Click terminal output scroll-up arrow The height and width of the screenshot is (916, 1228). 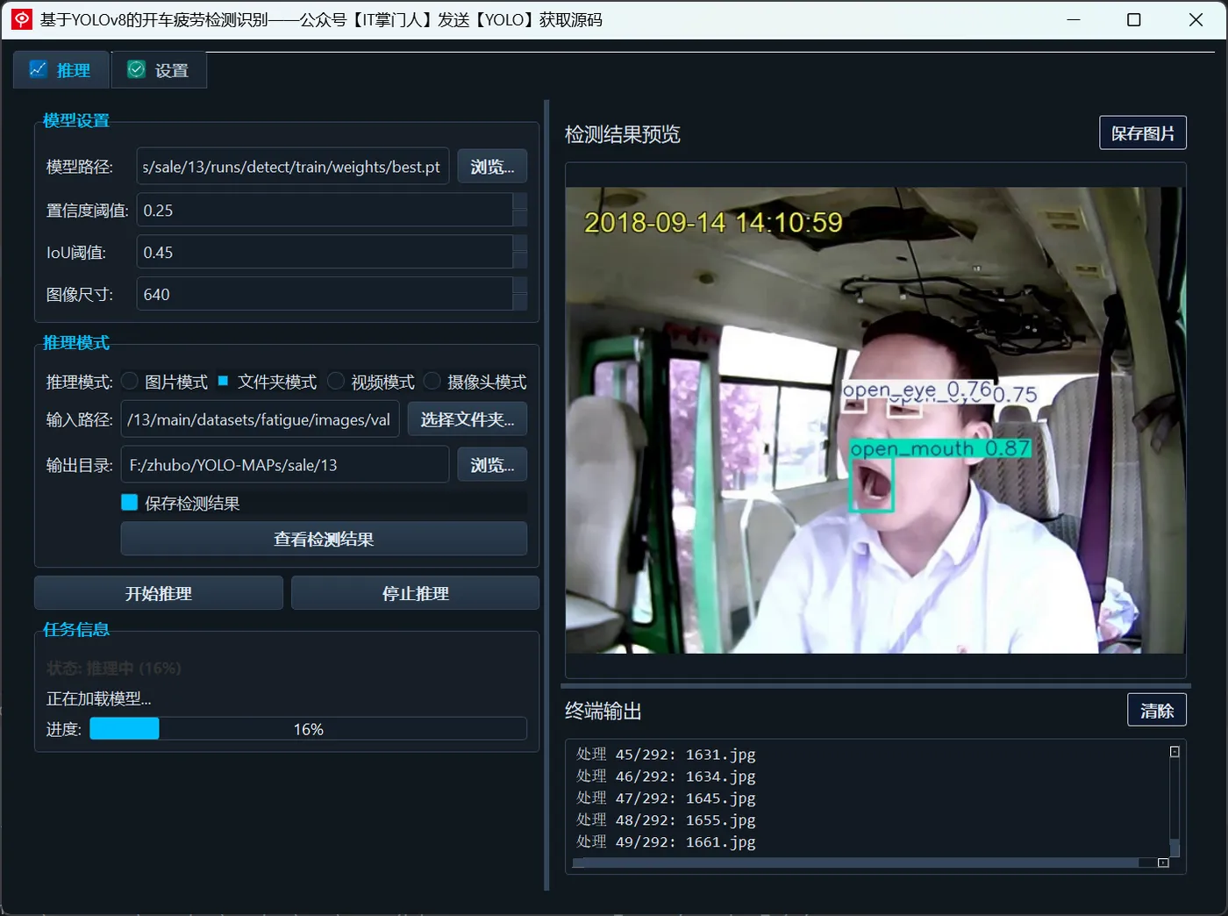pos(1174,752)
